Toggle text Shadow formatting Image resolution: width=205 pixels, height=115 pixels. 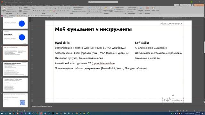click(40, 11)
